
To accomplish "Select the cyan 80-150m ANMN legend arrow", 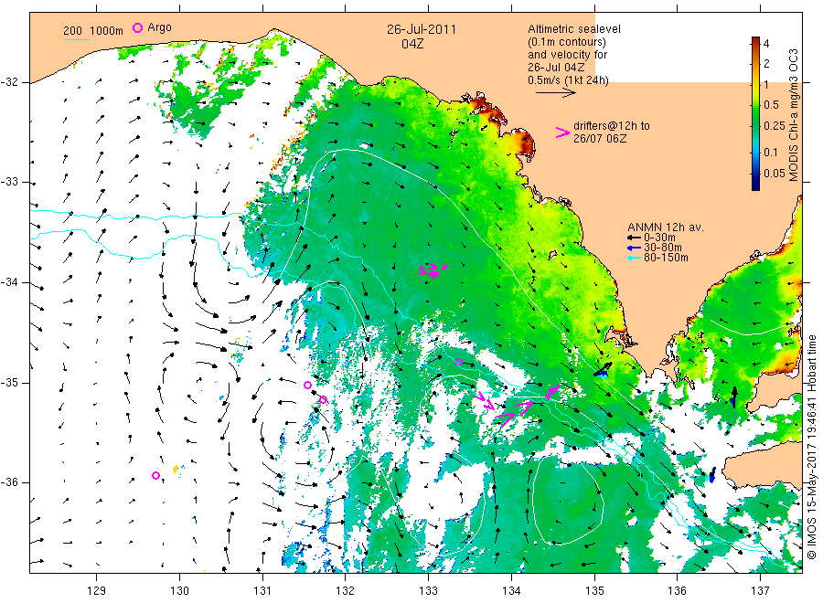I will tap(635, 258).
